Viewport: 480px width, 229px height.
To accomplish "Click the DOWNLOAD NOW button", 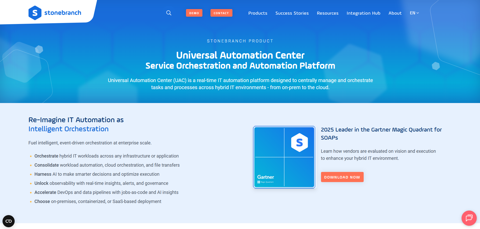I will click(342, 177).
